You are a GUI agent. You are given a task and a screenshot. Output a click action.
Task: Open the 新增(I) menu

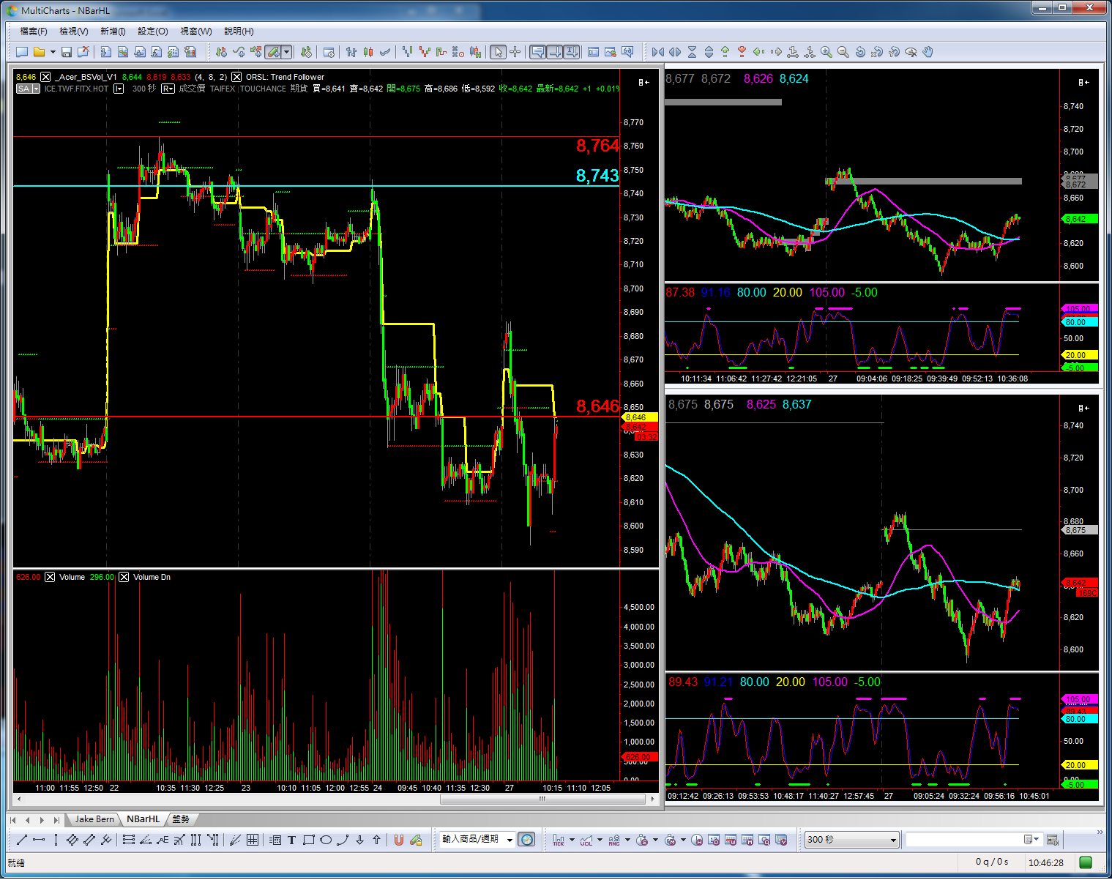click(113, 31)
